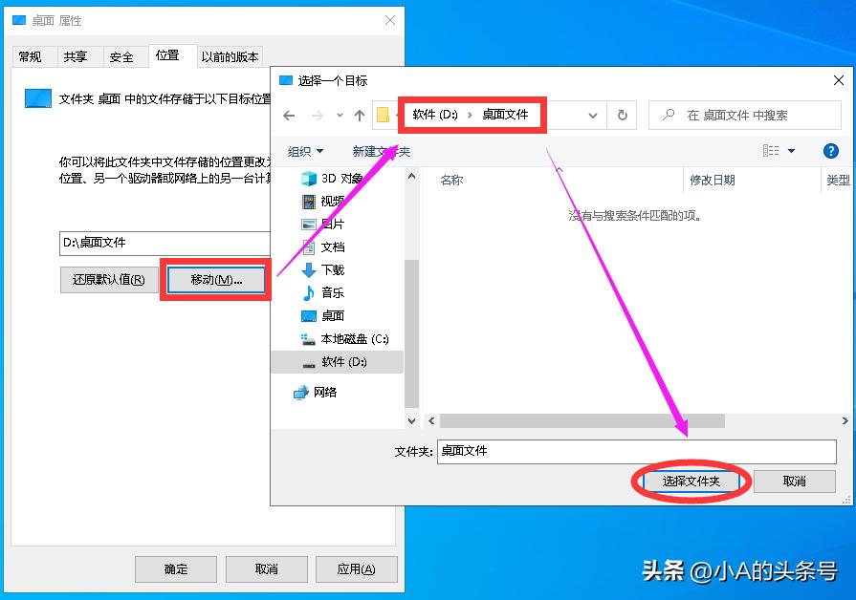Refresh the folder view
The width and height of the screenshot is (856, 600).
(x=623, y=114)
